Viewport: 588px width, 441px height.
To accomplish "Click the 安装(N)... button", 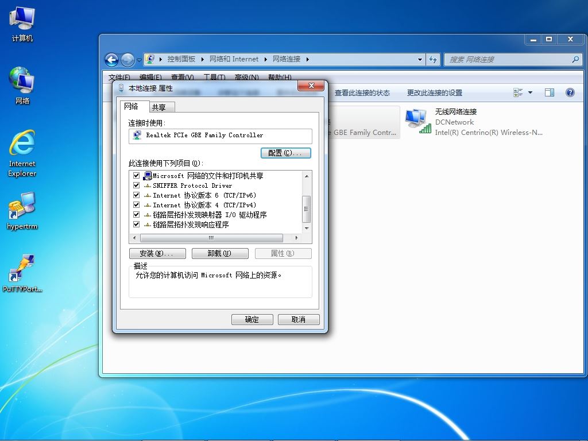I will 157,253.
